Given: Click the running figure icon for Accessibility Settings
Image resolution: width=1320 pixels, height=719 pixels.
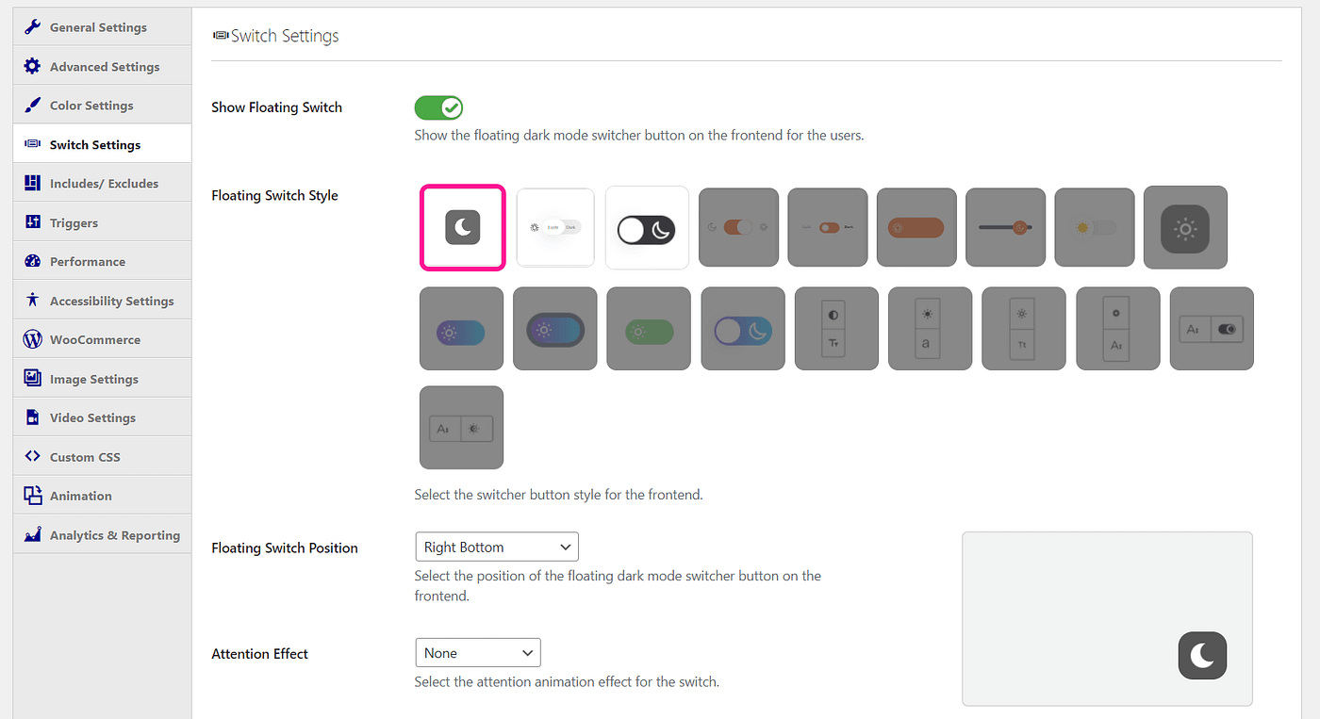Looking at the screenshot, I should click(33, 300).
